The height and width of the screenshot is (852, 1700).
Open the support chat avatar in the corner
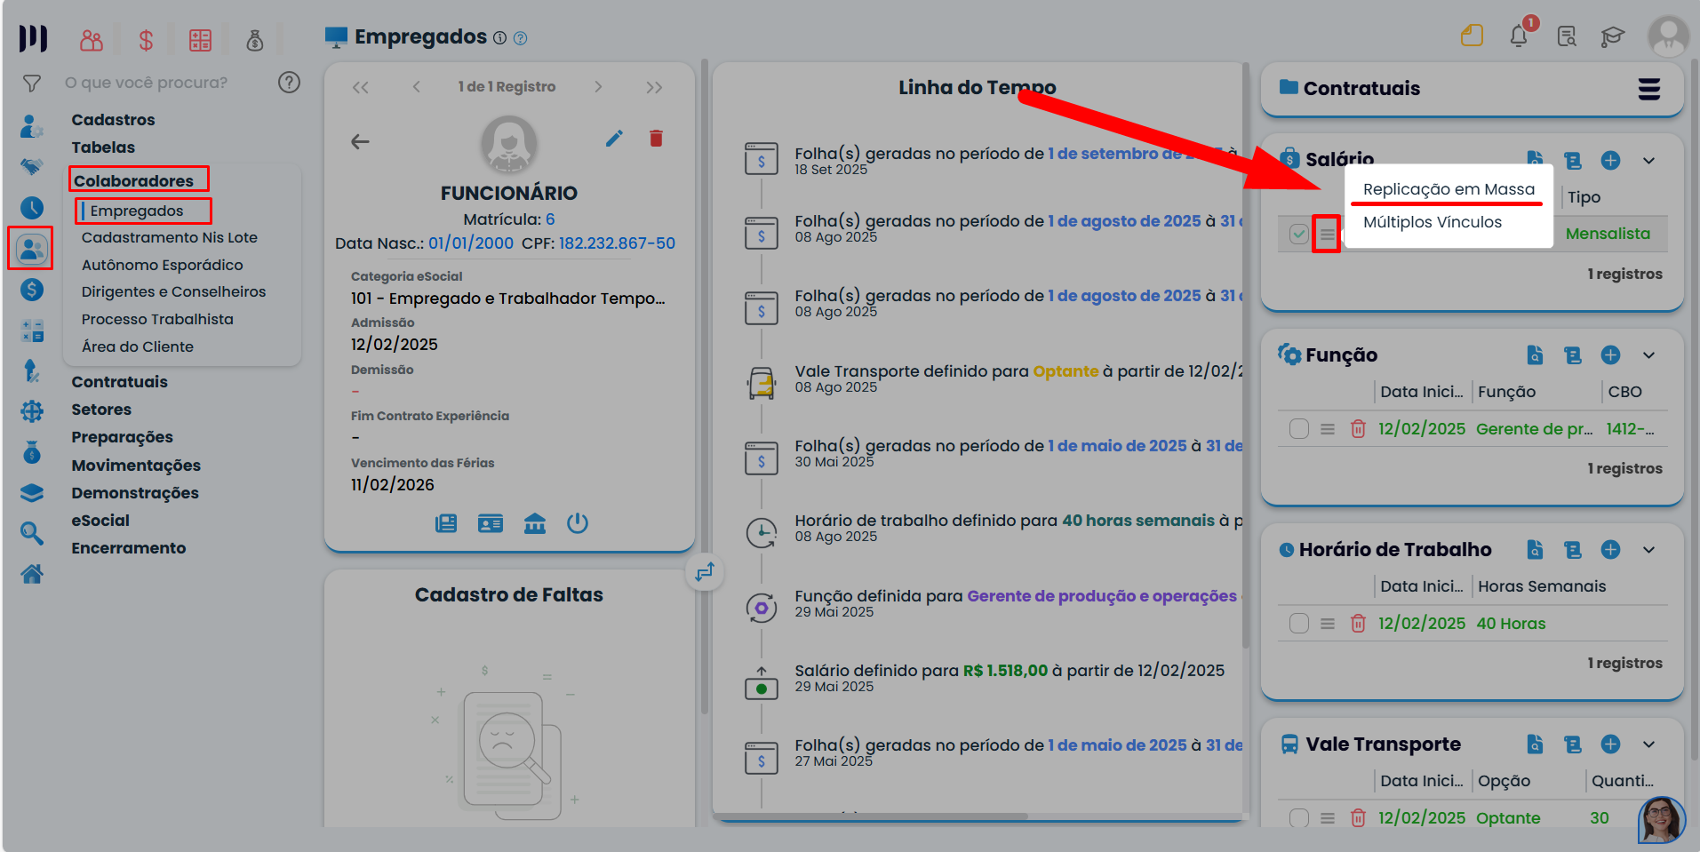pyautogui.click(x=1661, y=819)
